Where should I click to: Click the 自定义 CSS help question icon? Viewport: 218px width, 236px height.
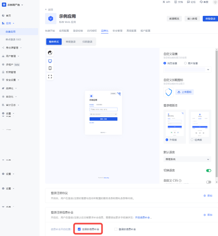(180, 181)
